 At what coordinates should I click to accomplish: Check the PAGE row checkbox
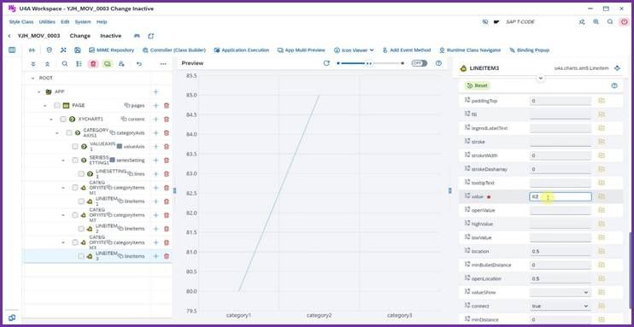tap(57, 106)
